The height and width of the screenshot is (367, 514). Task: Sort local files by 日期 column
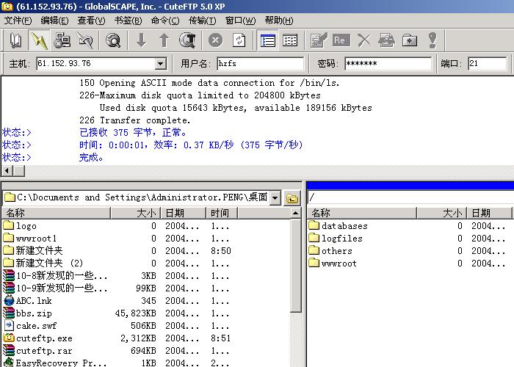pyautogui.click(x=184, y=213)
